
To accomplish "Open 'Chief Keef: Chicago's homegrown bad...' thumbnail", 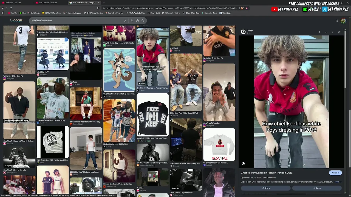I will click(x=153, y=152).
